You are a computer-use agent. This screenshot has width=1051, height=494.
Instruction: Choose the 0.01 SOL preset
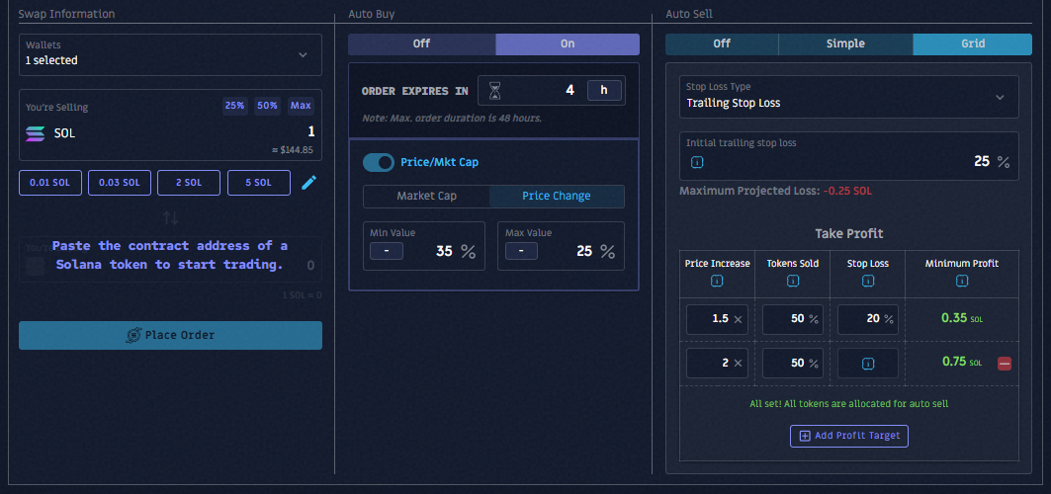point(50,183)
